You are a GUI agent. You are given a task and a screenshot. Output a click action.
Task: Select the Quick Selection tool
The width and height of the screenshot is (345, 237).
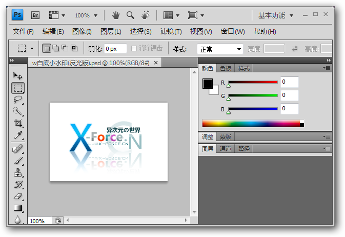(18, 111)
